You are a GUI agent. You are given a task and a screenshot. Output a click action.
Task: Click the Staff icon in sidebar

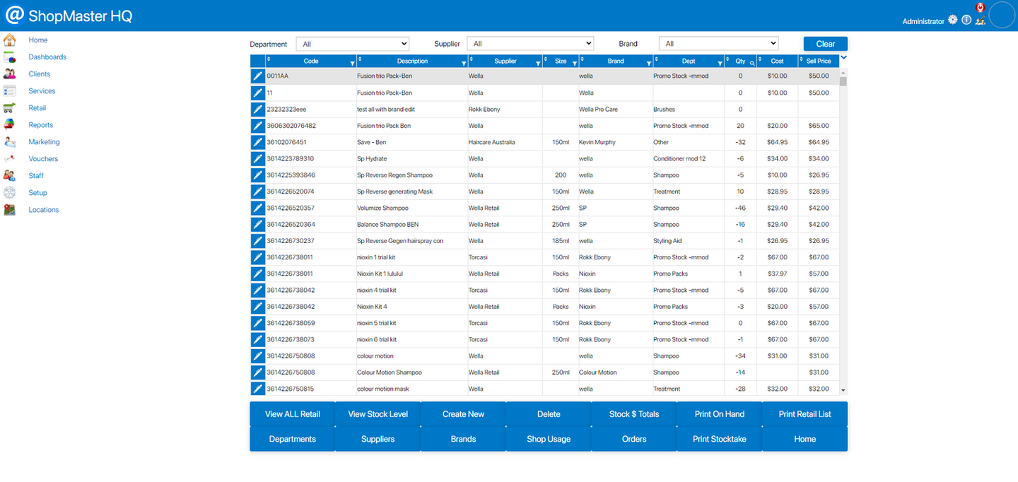point(9,175)
